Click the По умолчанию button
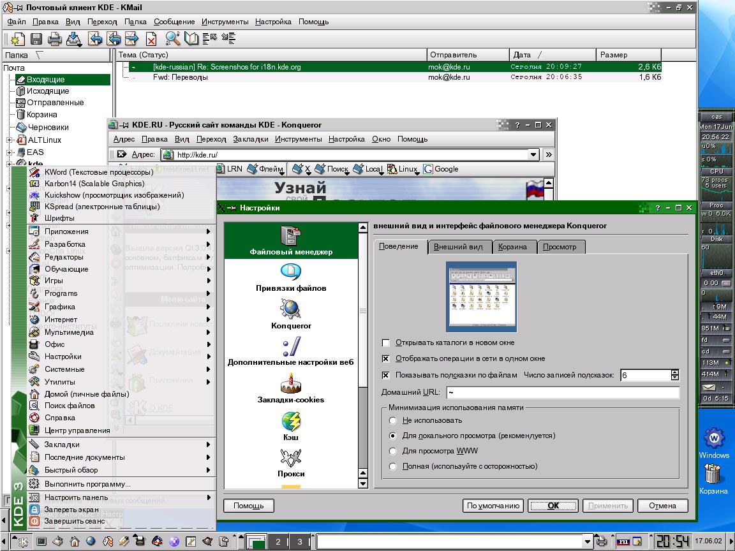The width and height of the screenshot is (735, 551). pos(493,506)
